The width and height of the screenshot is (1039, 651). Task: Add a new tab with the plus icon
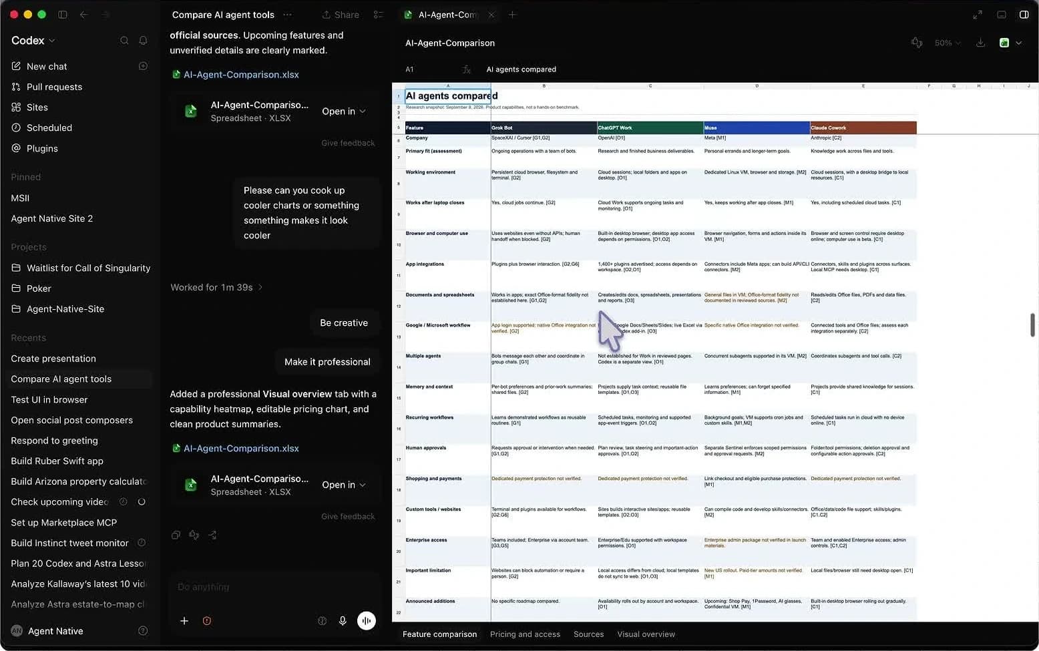coord(512,15)
